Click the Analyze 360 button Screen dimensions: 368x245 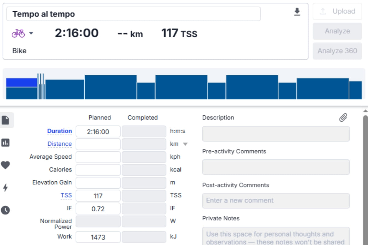pyautogui.click(x=337, y=51)
